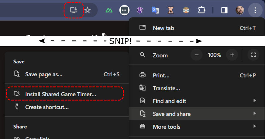The image size is (265, 139).
Task: Click the Google Translate extension icon
Action: pos(155,10)
